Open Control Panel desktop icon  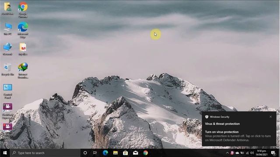(8, 91)
